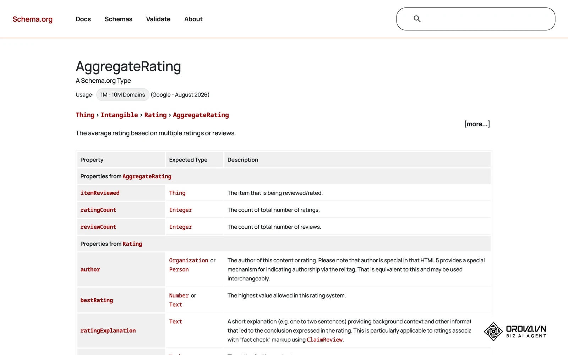Open Integer type in reviewCount row
The height and width of the screenshot is (355, 568).
tap(181, 227)
